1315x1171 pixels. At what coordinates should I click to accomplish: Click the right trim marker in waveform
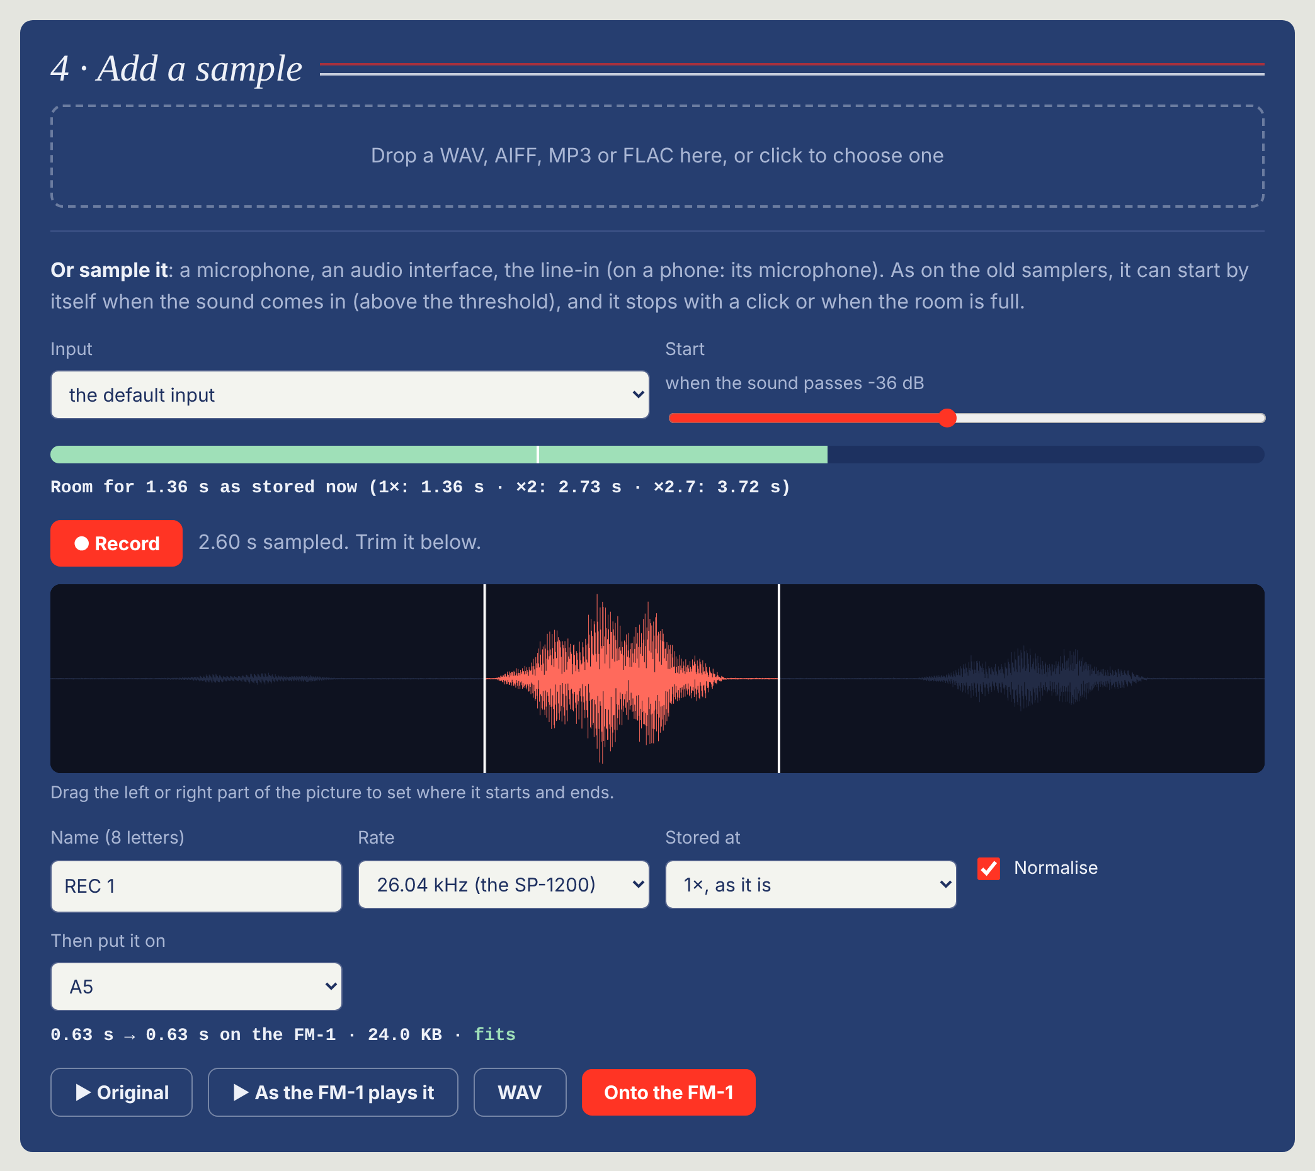pyautogui.click(x=779, y=678)
